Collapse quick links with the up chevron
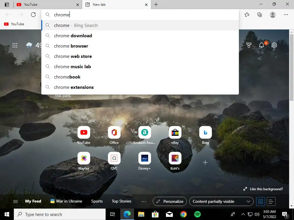Screen dimensions: 294x220 click(216, 117)
